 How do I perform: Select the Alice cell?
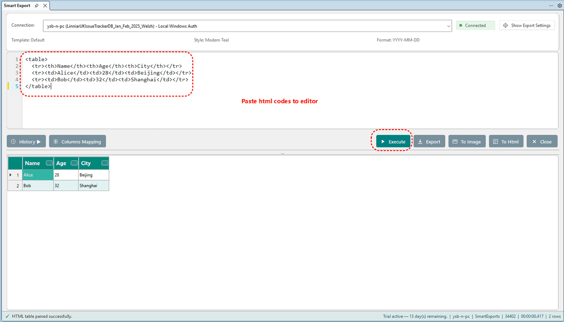[38, 175]
